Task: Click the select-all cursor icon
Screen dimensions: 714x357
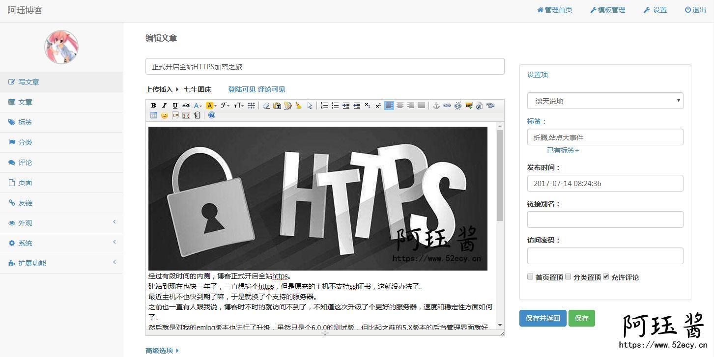Action: click(310, 105)
